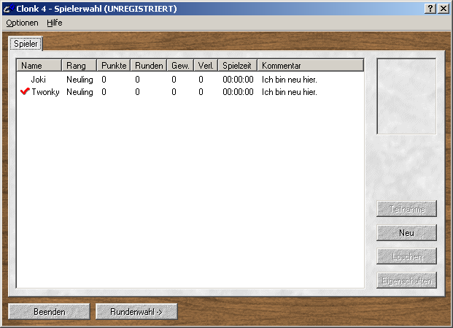Viewport: 453px width, 328px height.
Task: Sort list by Name column header
Action: tap(39, 66)
